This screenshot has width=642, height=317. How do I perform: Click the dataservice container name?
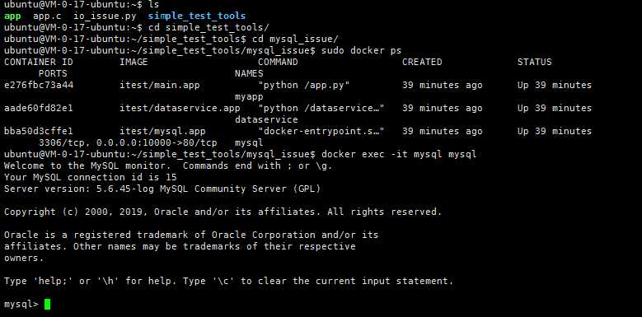pos(266,119)
